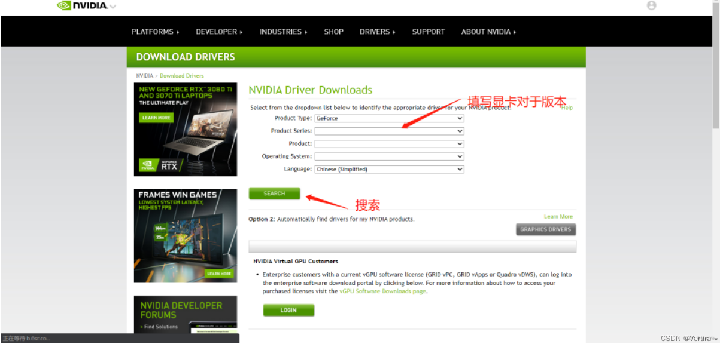The image size is (720, 347).
Task: Open the vGPU Software Downloads page link
Action: coord(383,291)
